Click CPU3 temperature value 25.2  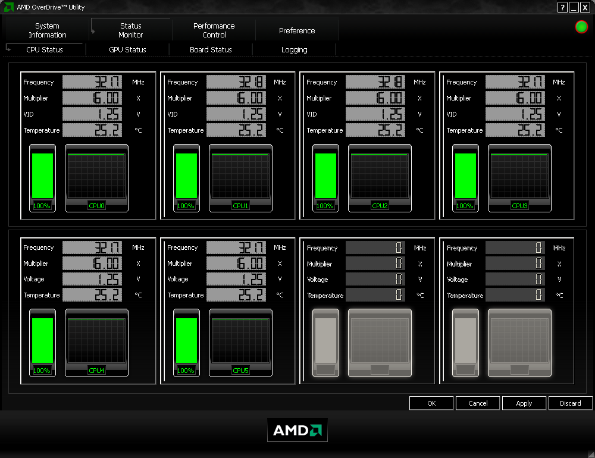pyautogui.click(x=515, y=130)
